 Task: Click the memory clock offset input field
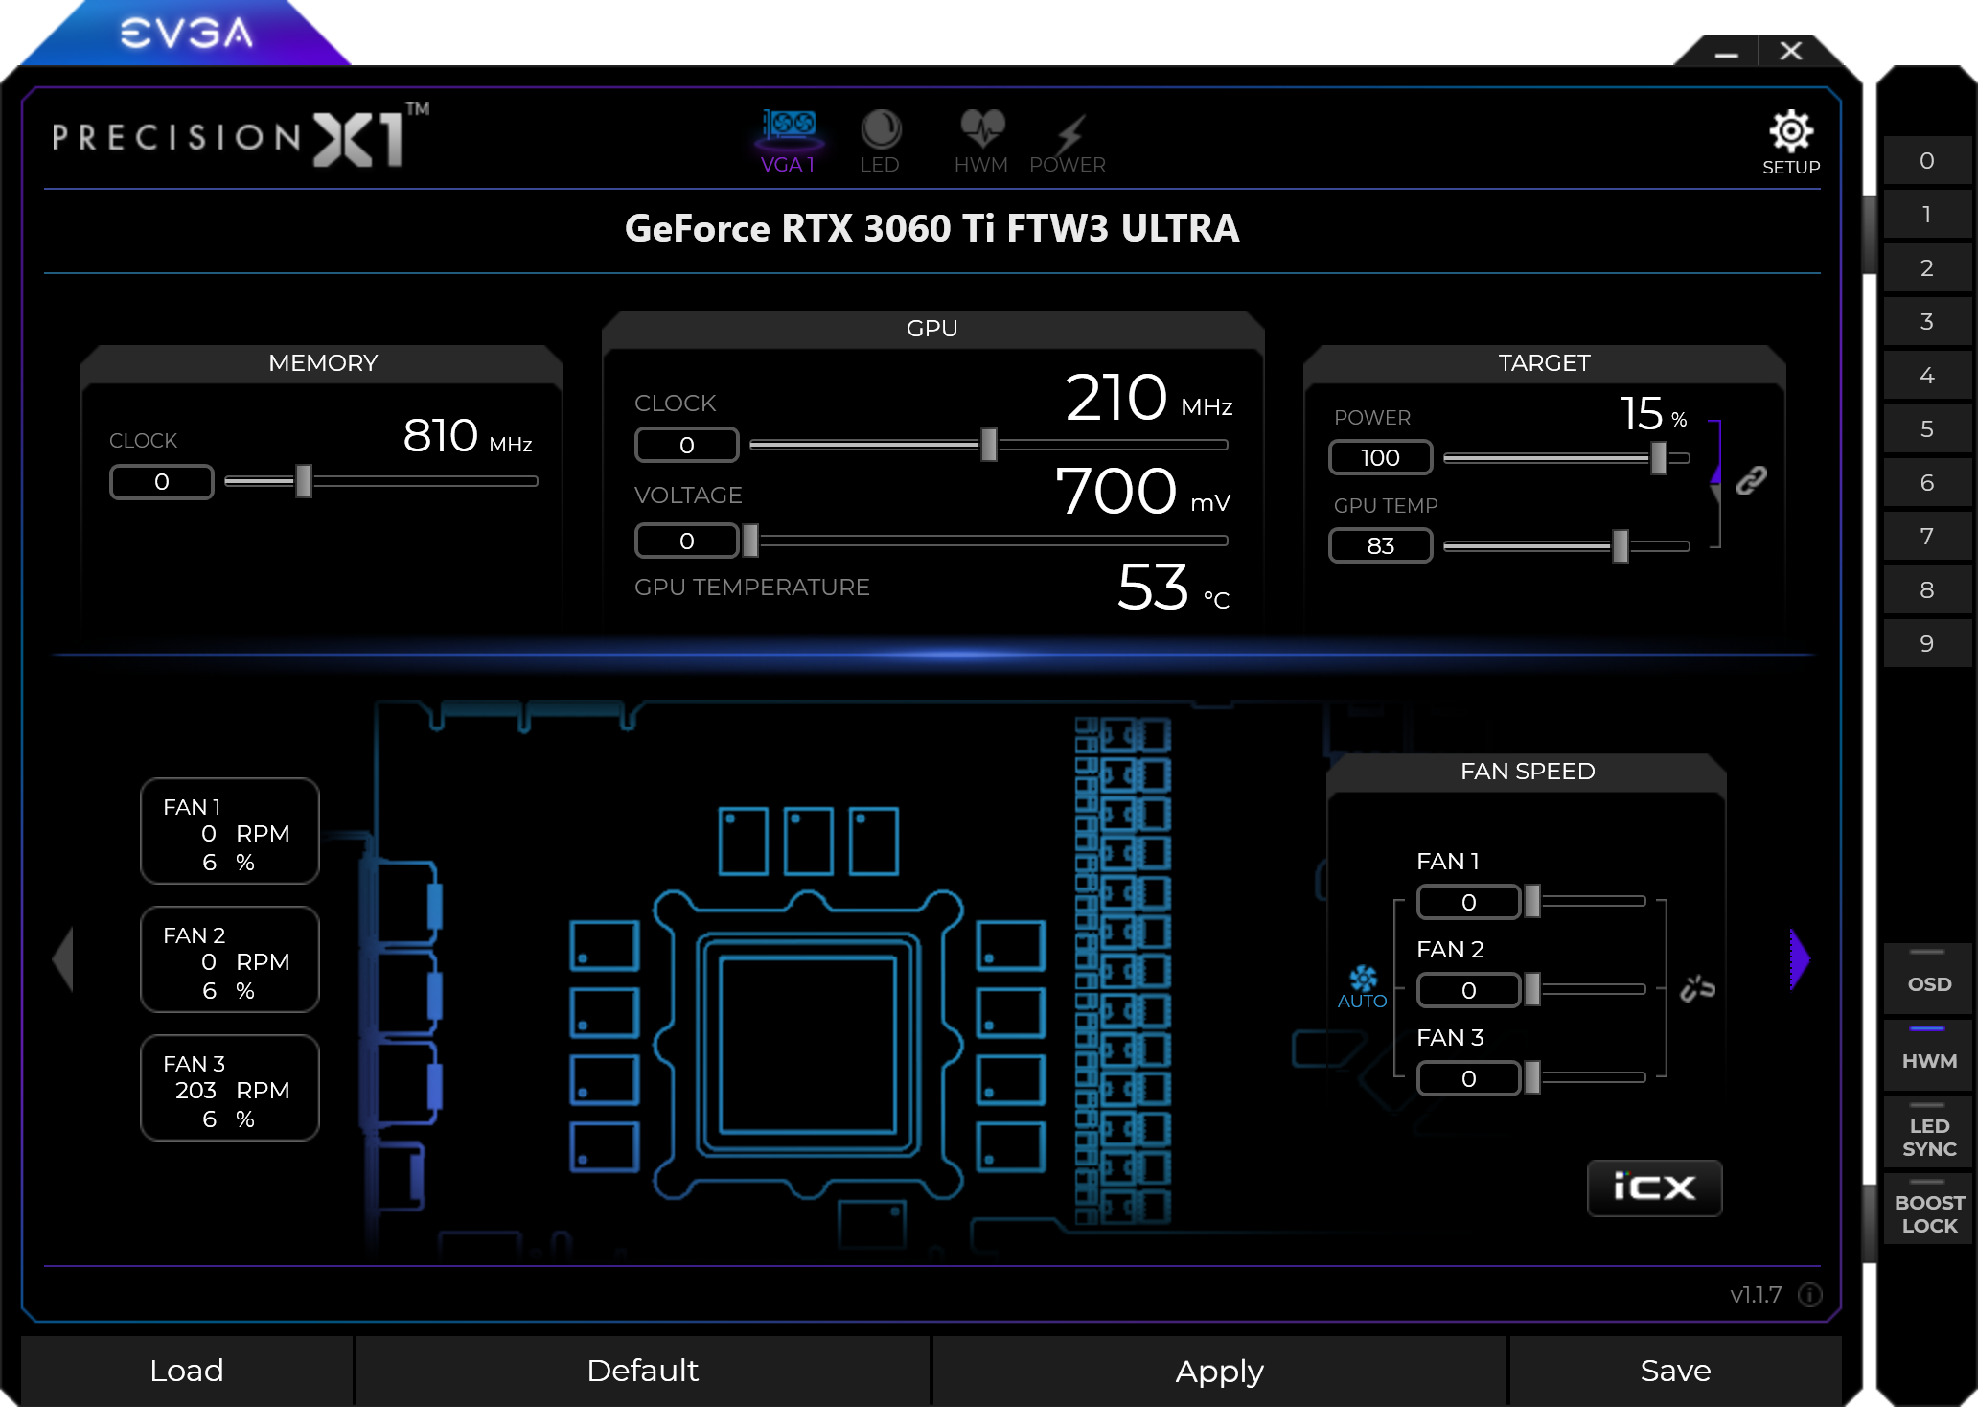click(x=161, y=482)
